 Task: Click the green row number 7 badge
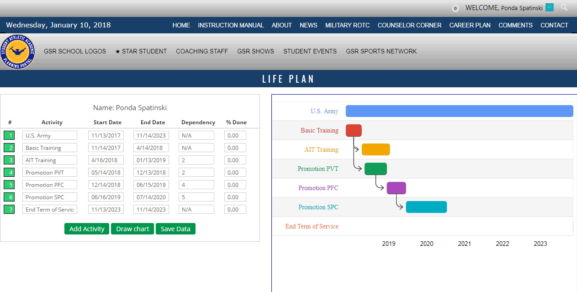[9, 209]
